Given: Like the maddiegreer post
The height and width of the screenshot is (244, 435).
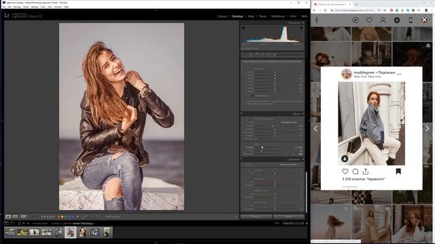Looking at the screenshot, I should [345, 171].
